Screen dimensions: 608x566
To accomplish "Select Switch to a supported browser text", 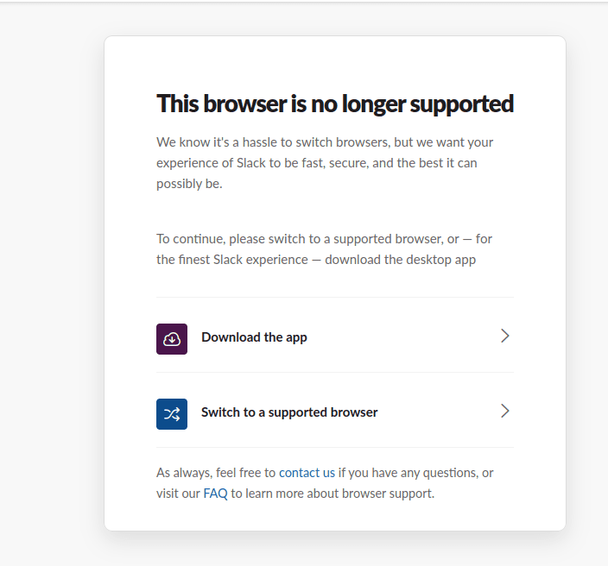I will 289,412.
